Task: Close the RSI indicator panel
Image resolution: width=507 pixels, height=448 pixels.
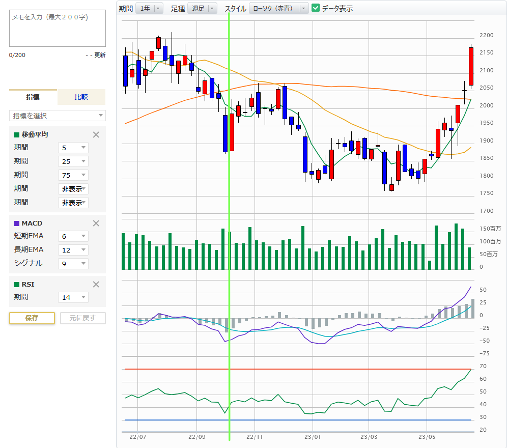Action: [96, 285]
